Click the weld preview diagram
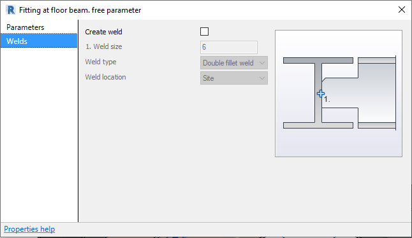412x238 pixels. [339, 94]
